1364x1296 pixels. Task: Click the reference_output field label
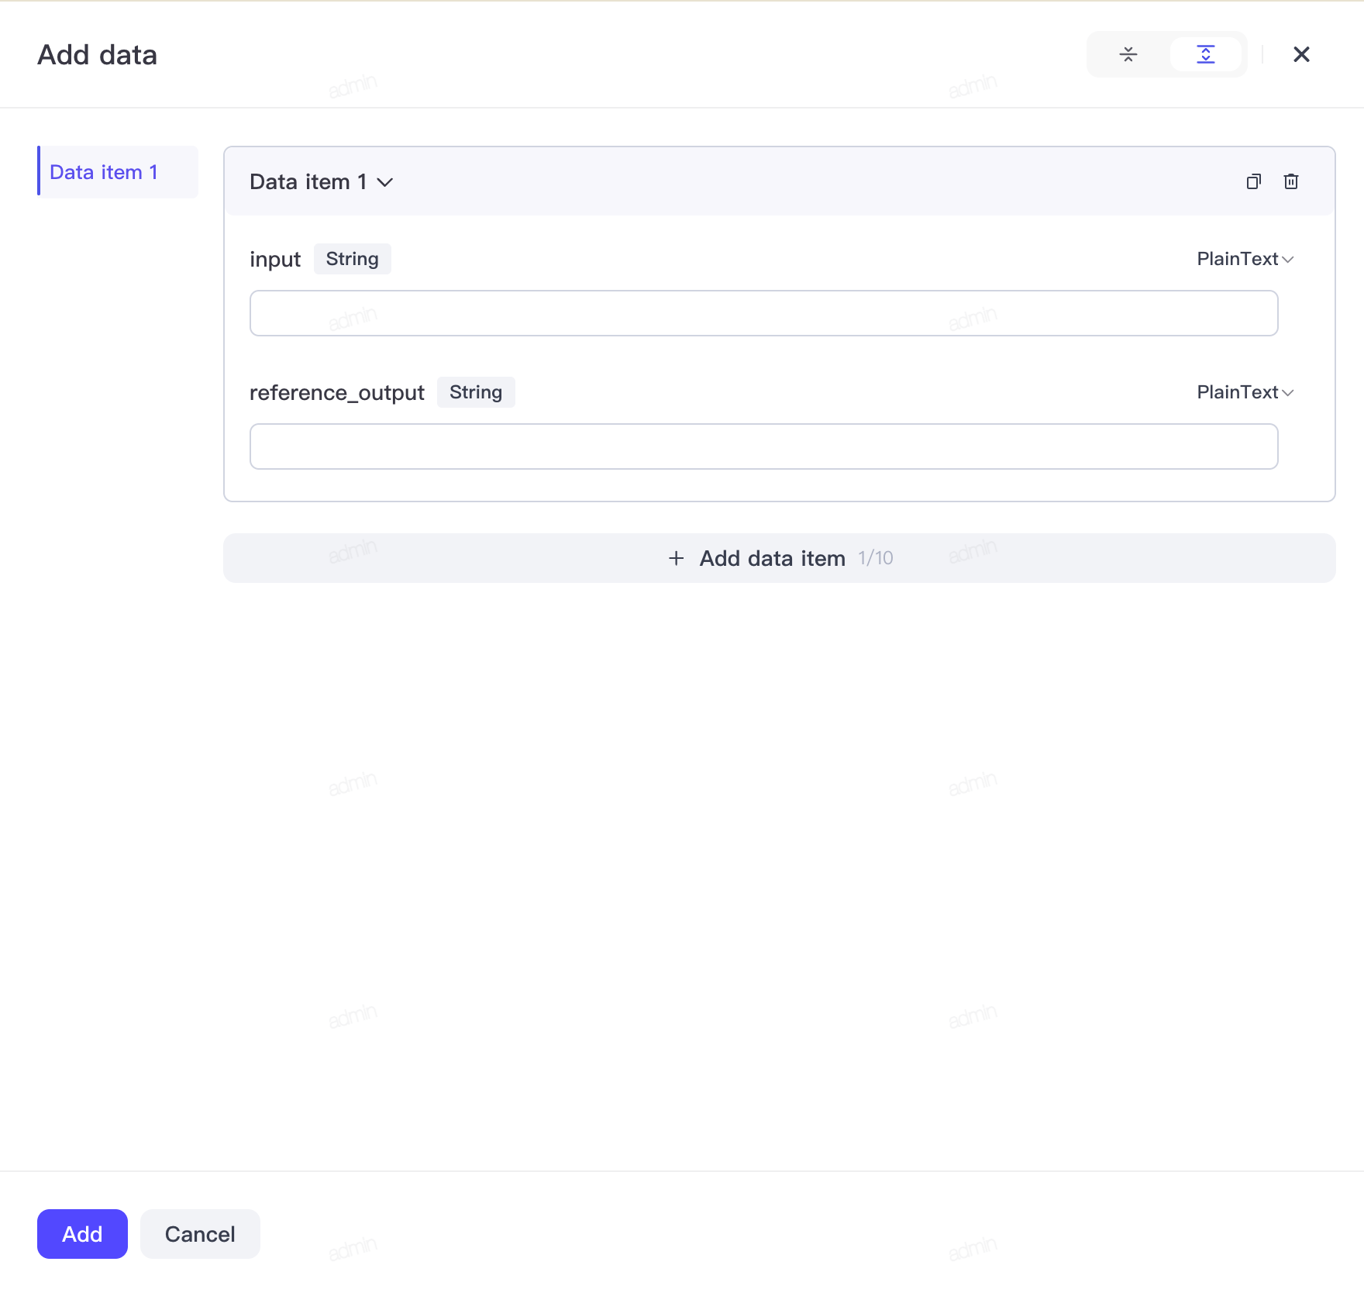click(x=336, y=392)
